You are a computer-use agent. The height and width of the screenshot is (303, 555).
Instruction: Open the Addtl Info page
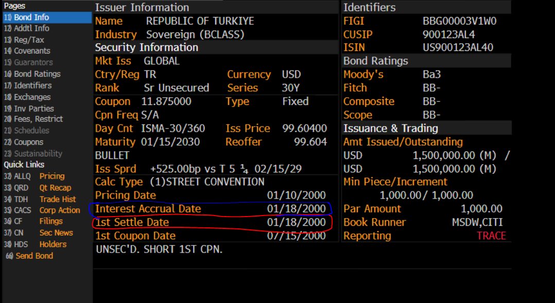pyautogui.click(x=27, y=28)
